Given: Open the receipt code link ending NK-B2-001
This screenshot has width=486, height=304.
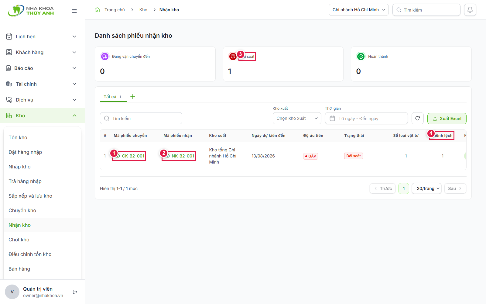Looking at the screenshot, I should click(180, 156).
